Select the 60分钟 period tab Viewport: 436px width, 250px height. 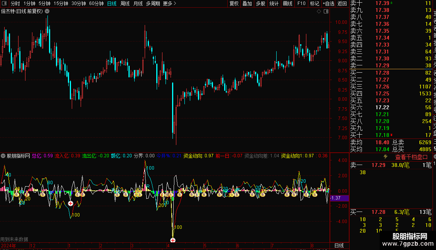point(96,3)
